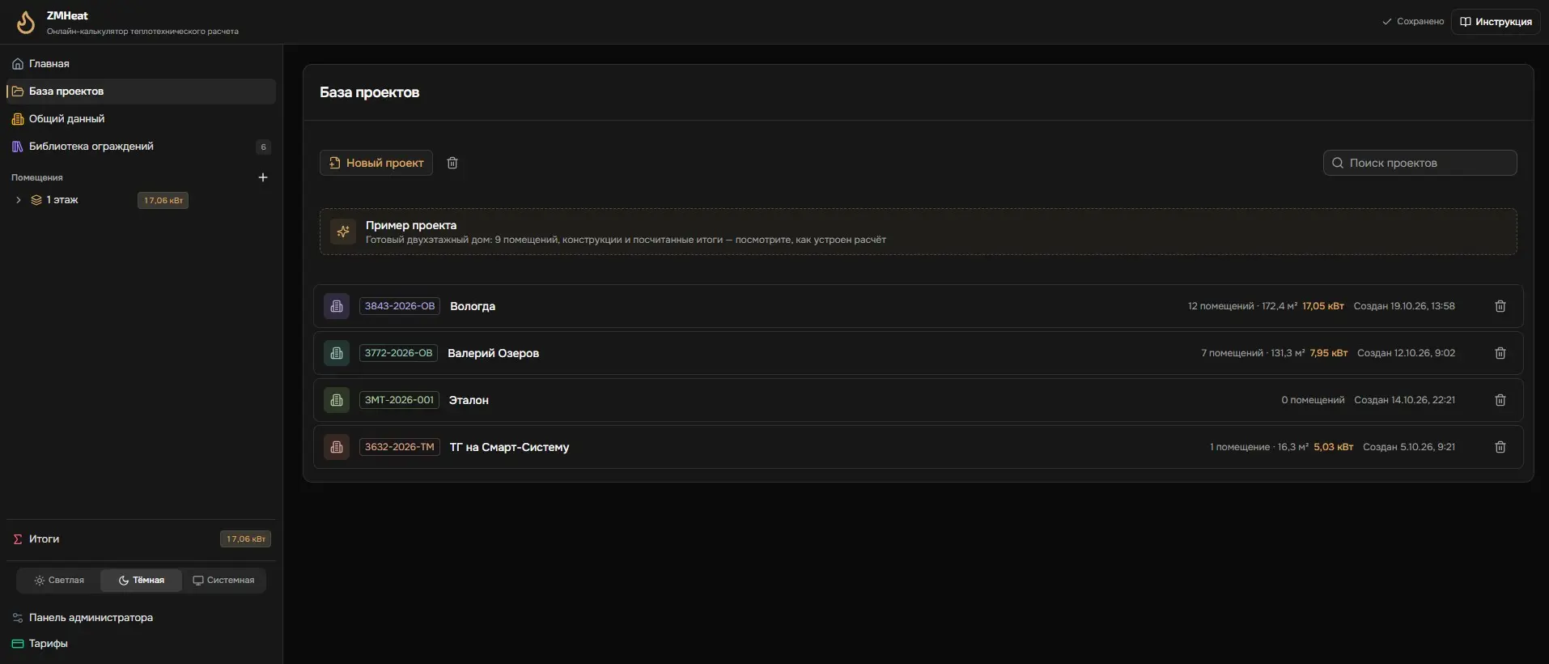This screenshot has height=664, width=1549.
Task: Click the Сохранено status indicator
Action: (1413, 22)
